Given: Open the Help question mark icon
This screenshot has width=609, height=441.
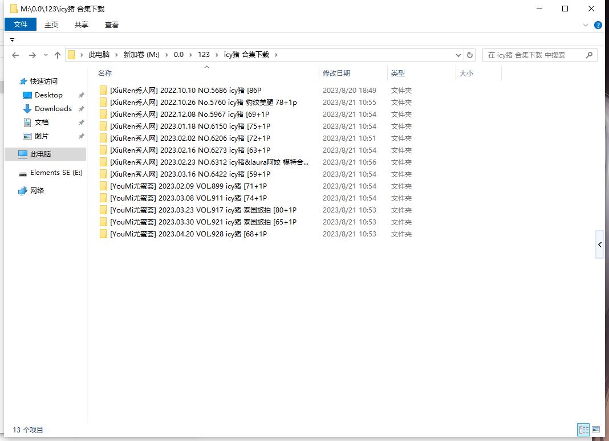Looking at the screenshot, I should coord(598,25).
